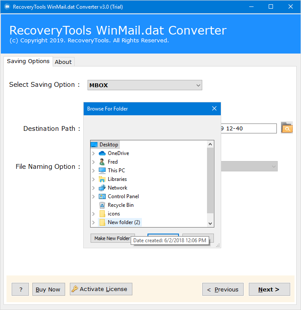Switch to the About tab
This screenshot has height=310, width=301.
pos(63,62)
